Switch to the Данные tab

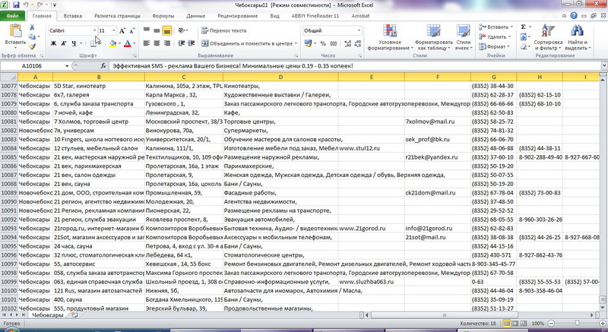195,16
